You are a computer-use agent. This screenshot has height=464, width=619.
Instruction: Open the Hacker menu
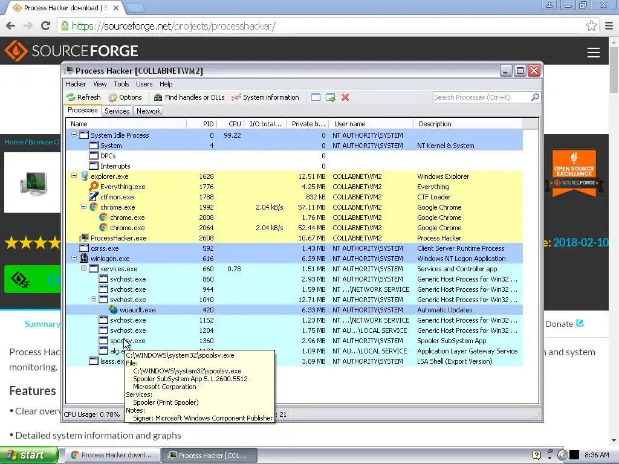[x=76, y=84]
